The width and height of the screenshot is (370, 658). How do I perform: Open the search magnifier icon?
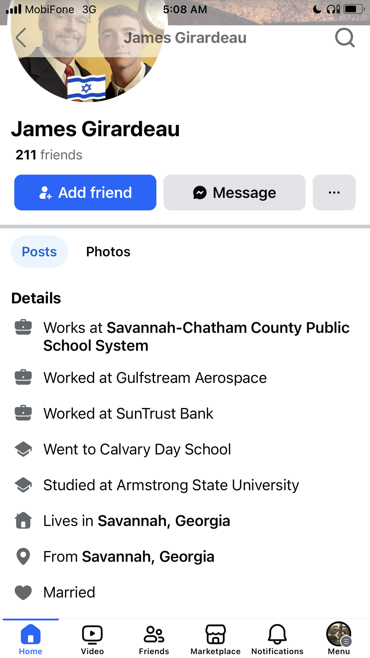tap(345, 38)
